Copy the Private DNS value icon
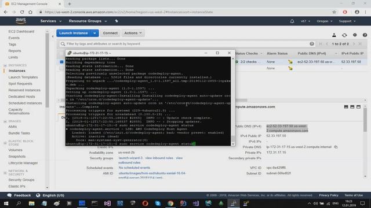 [336, 147]
